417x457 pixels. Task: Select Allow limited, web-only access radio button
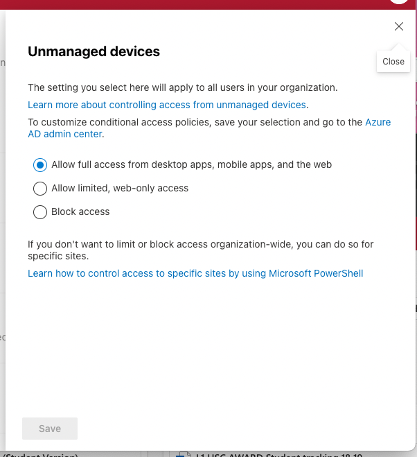pyautogui.click(x=40, y=189)
